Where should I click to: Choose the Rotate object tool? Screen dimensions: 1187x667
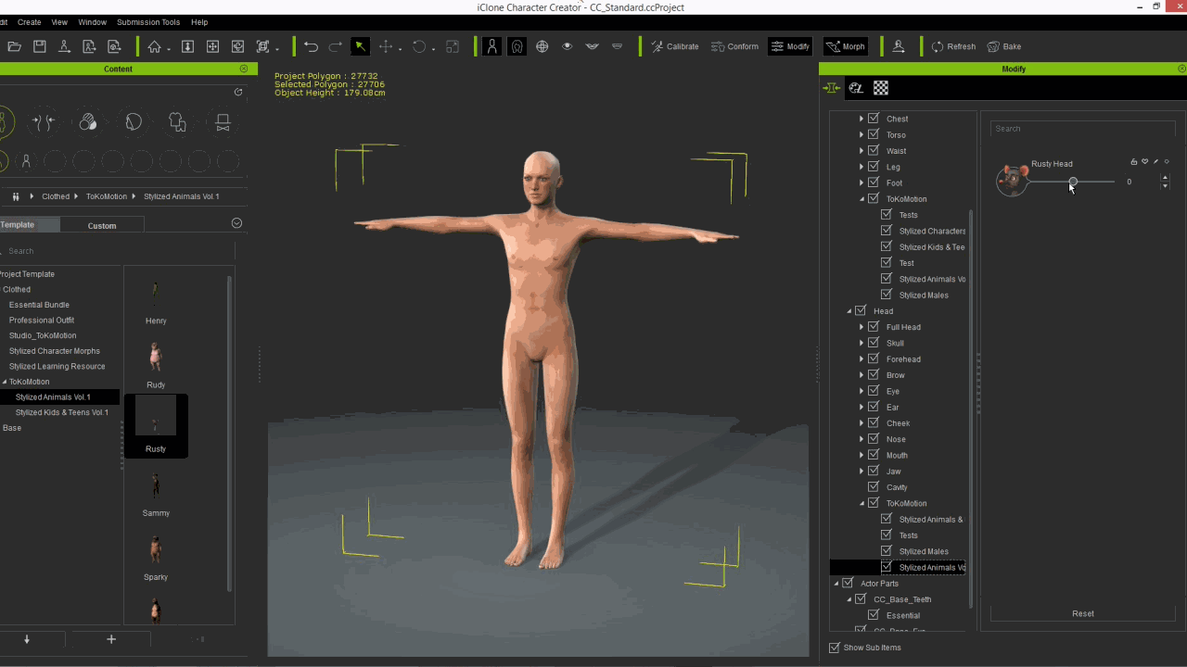[x=419, y=46]
